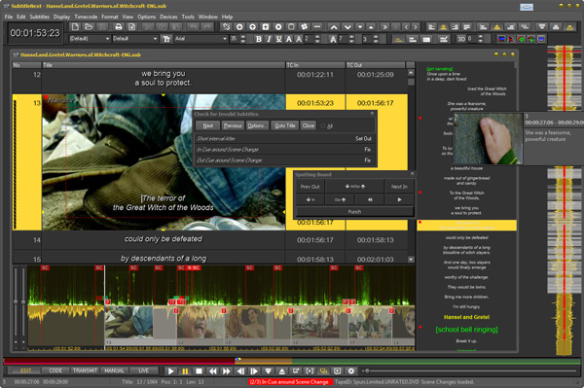This screenshot has height=388, width=584.
Task: Open the Tools menu
Action: tap(188, 17)
